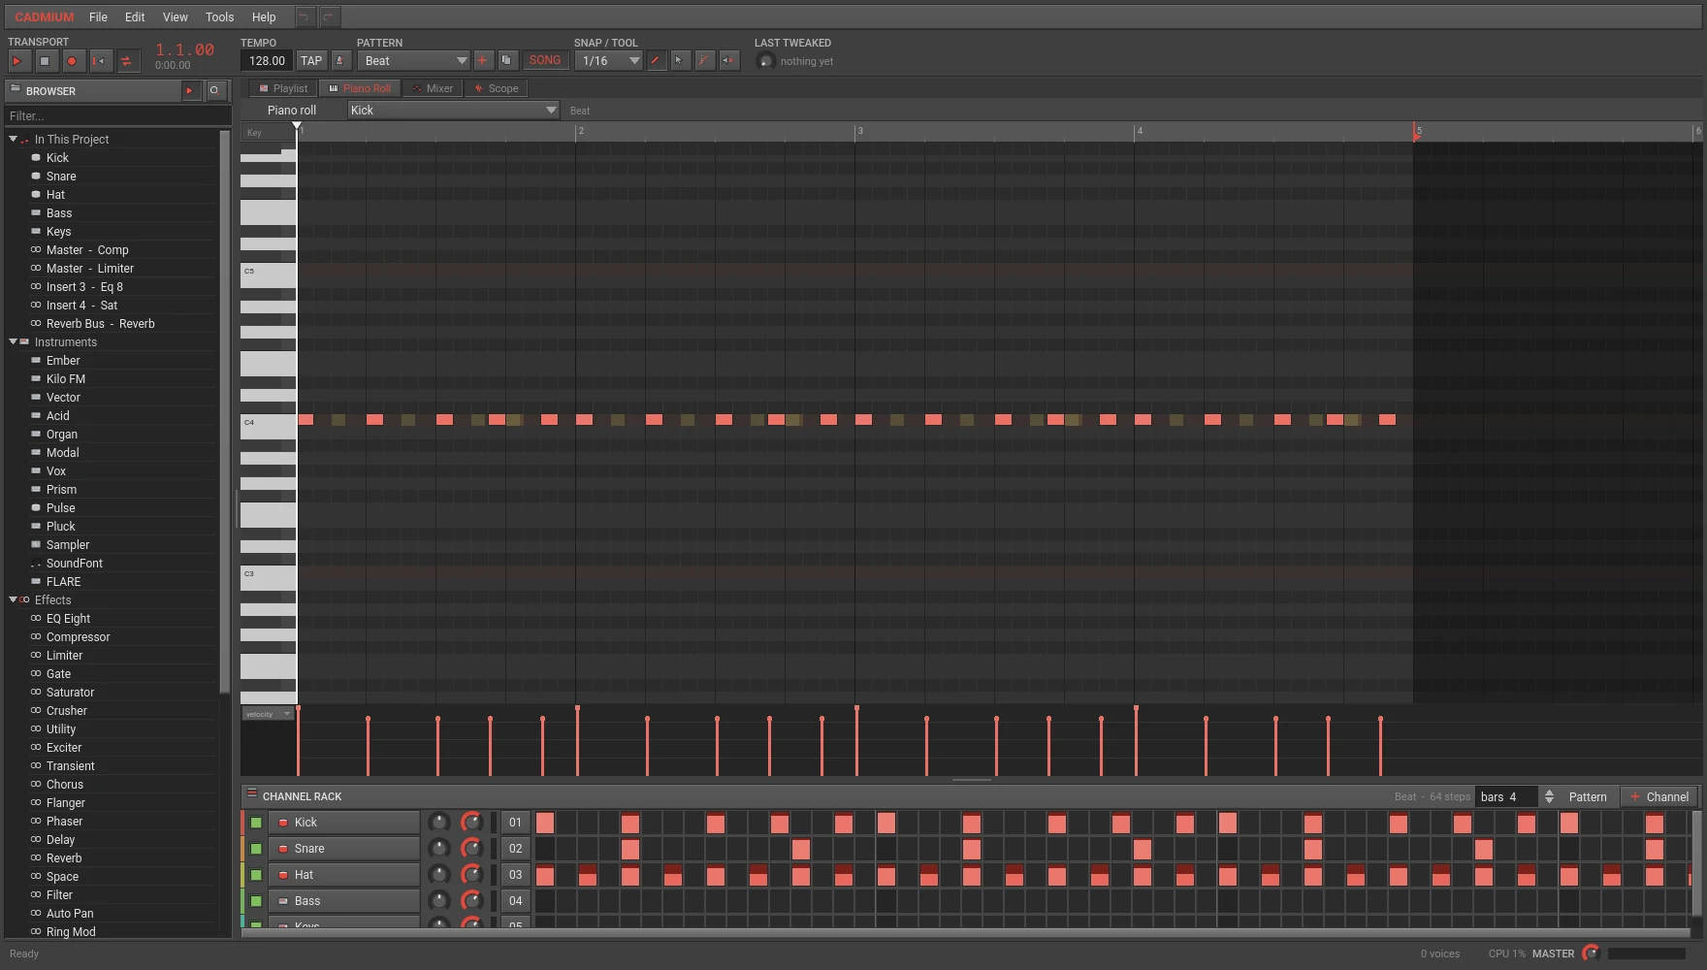Click the Pattern button in Channel Rack

[x=1588, y=796]
